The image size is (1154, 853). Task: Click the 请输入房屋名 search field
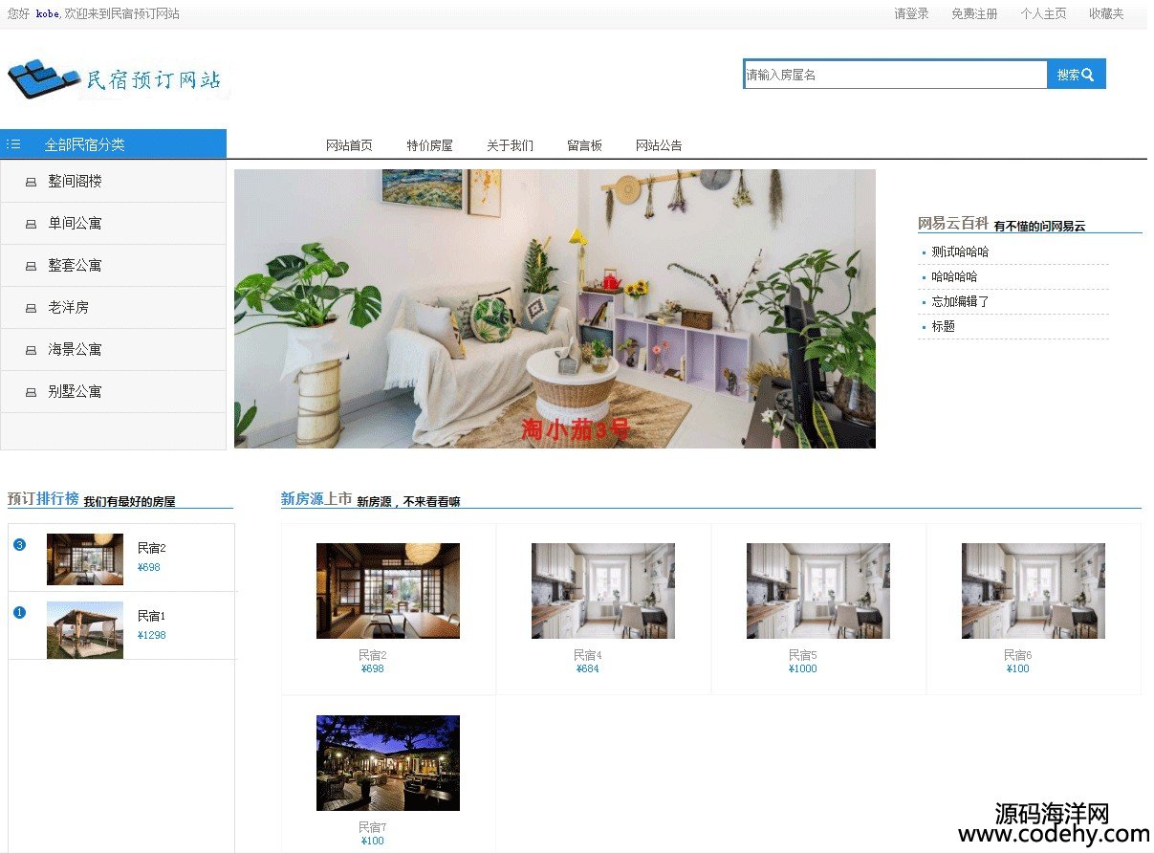pyautogui.click(x=896, y=75)
